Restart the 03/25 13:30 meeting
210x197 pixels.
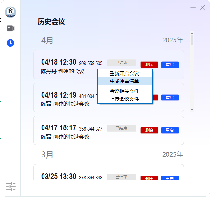coord(170,179)
